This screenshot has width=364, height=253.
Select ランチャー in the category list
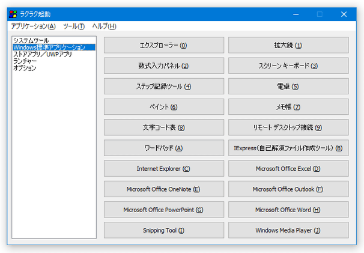[54, 61]
